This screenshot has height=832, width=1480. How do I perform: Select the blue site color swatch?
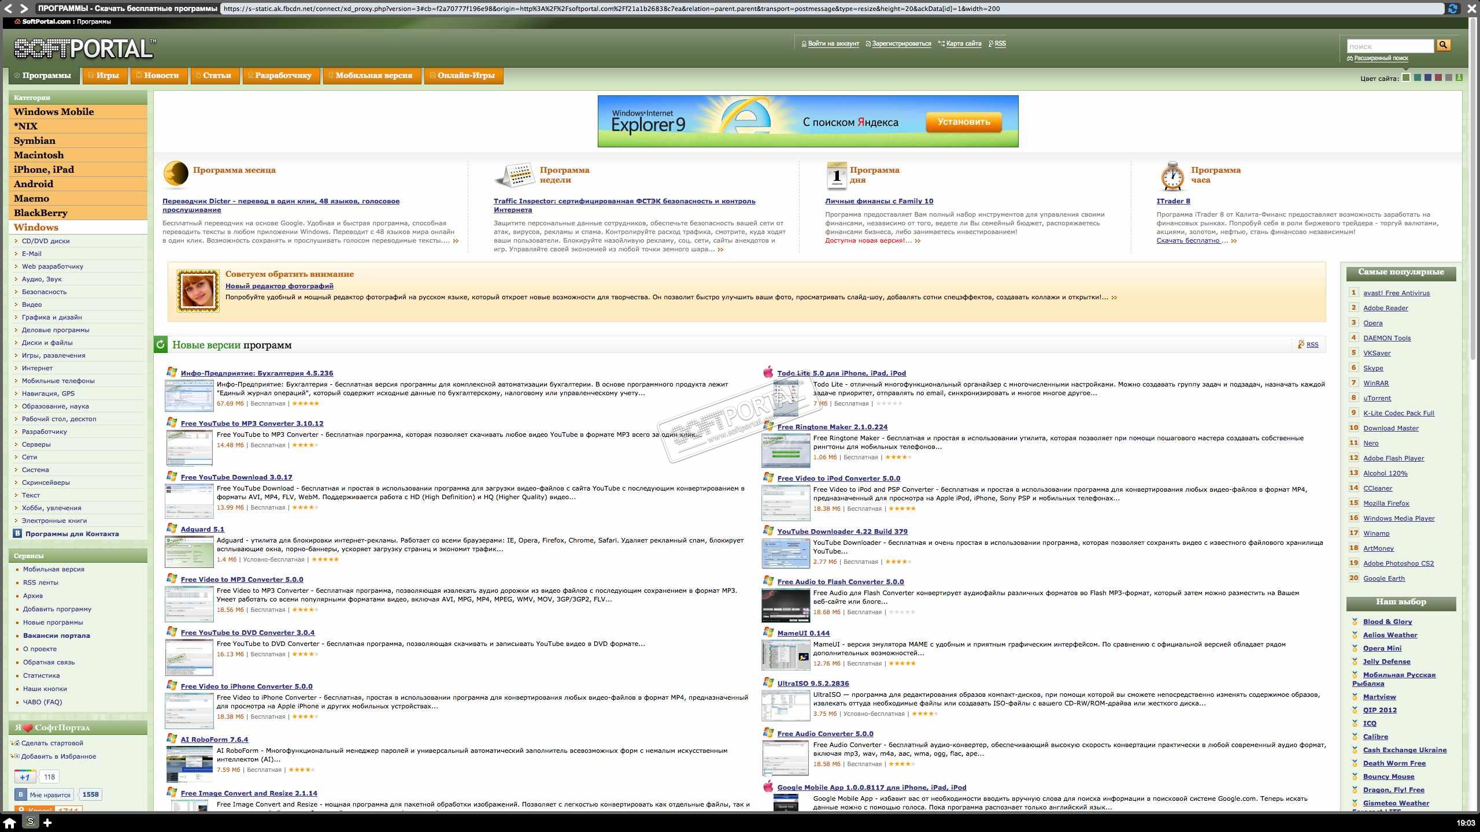1427,77
